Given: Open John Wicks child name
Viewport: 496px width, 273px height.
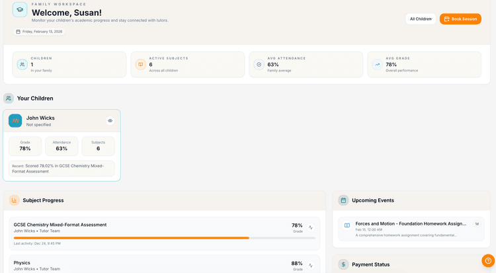Looking at the screenshot, I should [x=40, y=118].
